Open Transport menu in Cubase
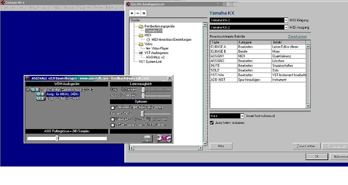 pos(84,8)
